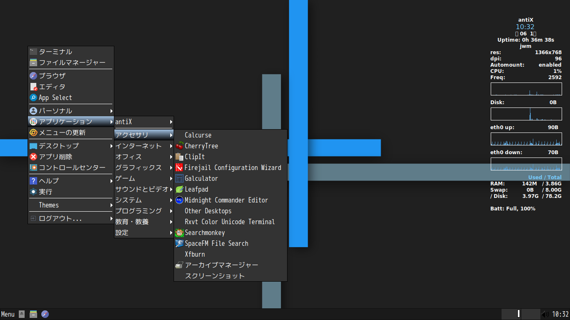Viewport: 570px width, 320px height.
Task: Switch to the first workspace in pager
Action: 511,314
